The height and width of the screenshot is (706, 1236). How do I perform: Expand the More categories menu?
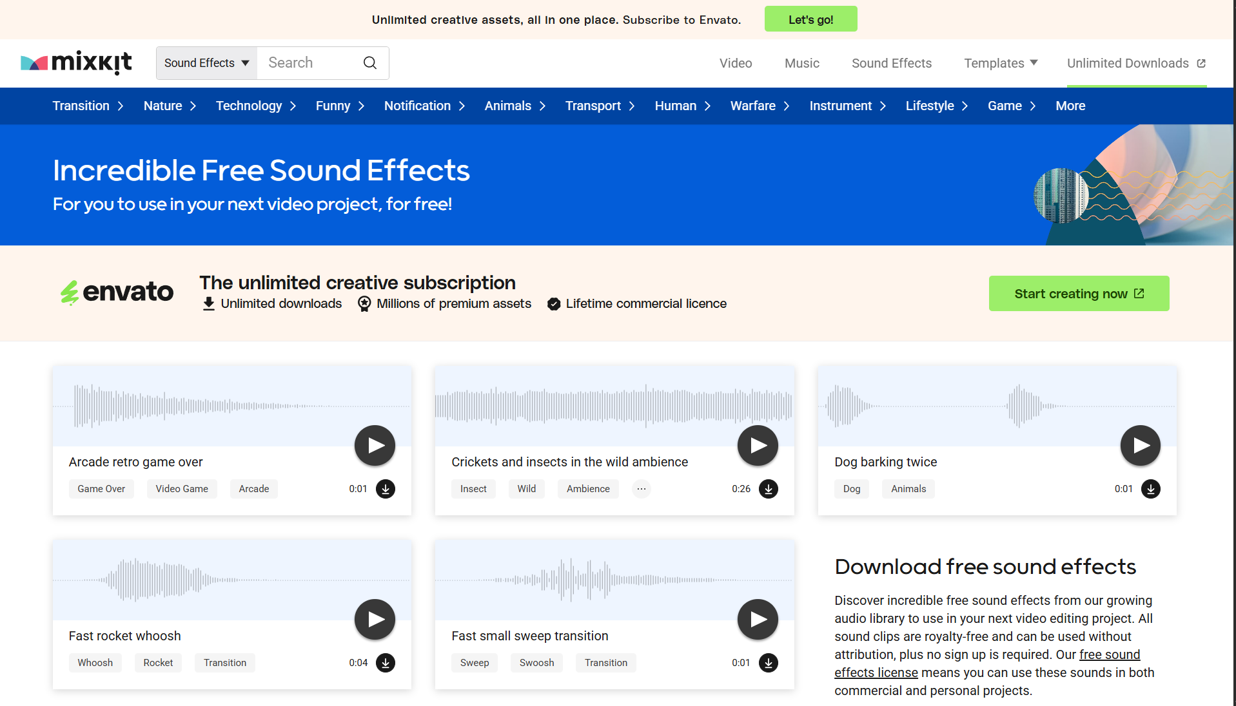click(1070, 106)
